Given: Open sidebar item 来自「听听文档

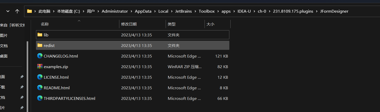Looking at the screenshot, I should 12,25.
